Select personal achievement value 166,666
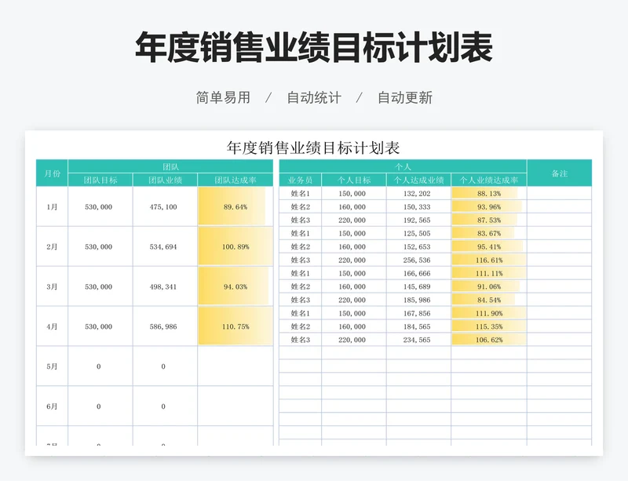Image resolution: width=628 pixels, height=481 pixels. point(417,273)
